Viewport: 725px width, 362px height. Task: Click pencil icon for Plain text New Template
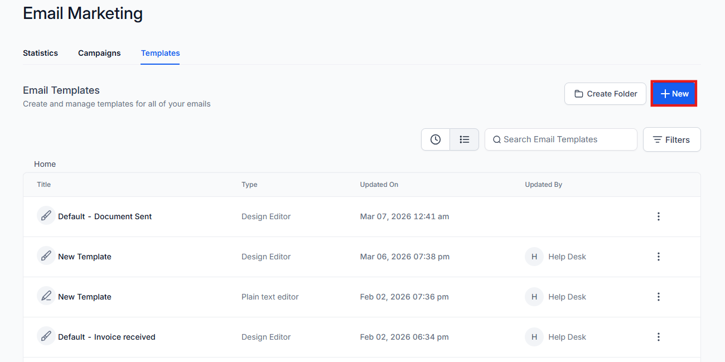tap(46, 296)
